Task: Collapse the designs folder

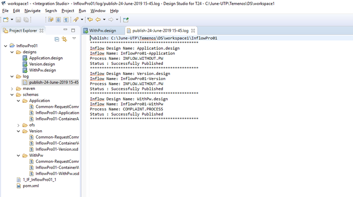Action: (12, 52)
